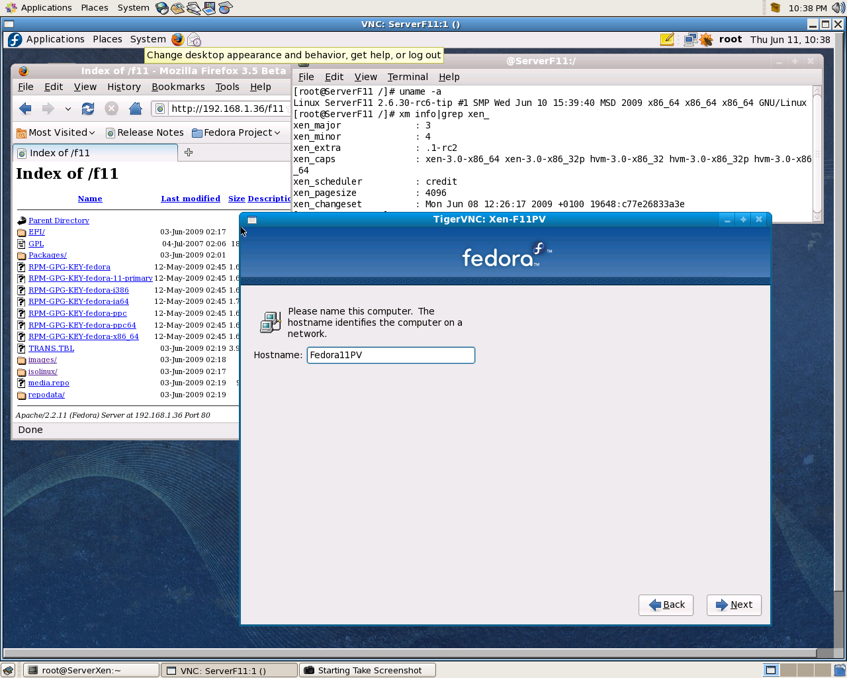Image resolution: width=847 pixels, height=678 pixels.
Task: Sort directory listing by Size
Action: [x=236, y=199]
